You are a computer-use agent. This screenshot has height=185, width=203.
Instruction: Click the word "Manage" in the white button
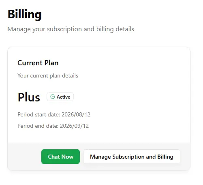pos(100,157)
